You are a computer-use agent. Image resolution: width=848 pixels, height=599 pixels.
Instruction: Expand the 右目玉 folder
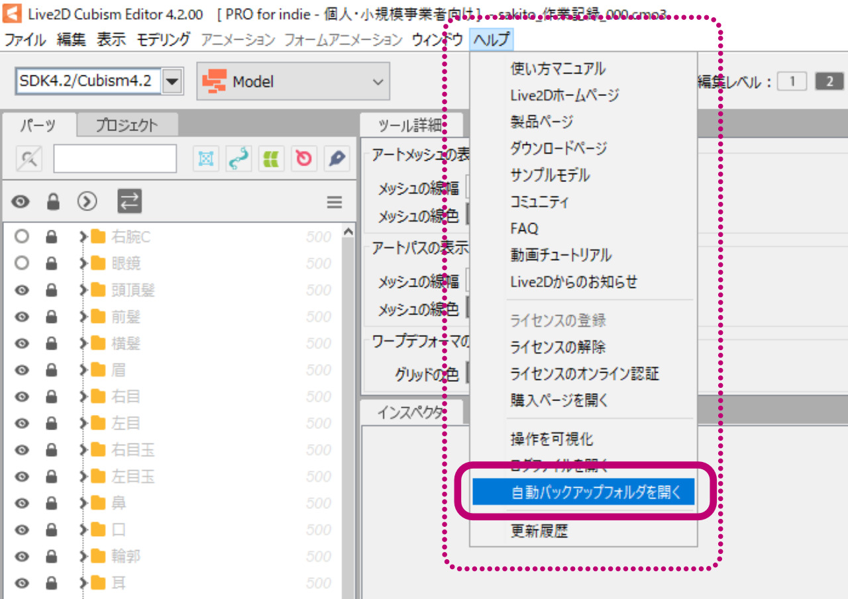pyautogui.click(x=83, y=450)
